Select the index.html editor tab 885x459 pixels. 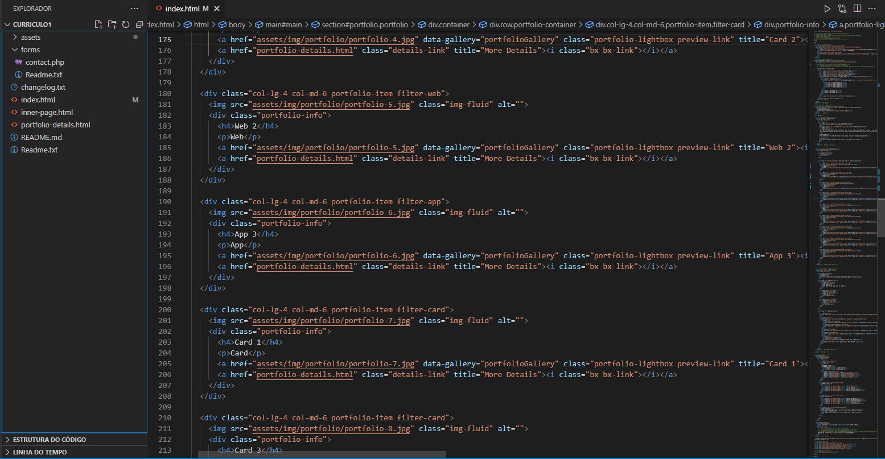click(x=182, y=9)
